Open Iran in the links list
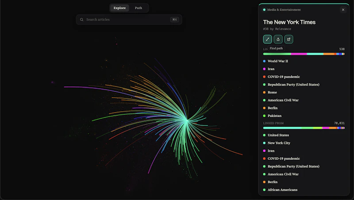This screenshot has width=354, height=200. 271,69
